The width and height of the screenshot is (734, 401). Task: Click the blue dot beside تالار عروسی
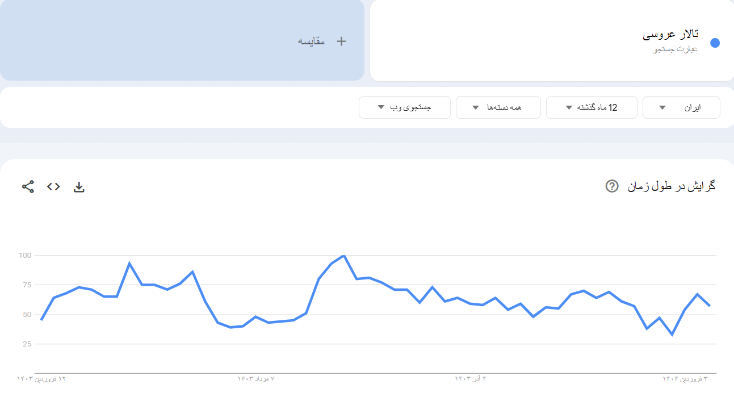click(715, 43)
